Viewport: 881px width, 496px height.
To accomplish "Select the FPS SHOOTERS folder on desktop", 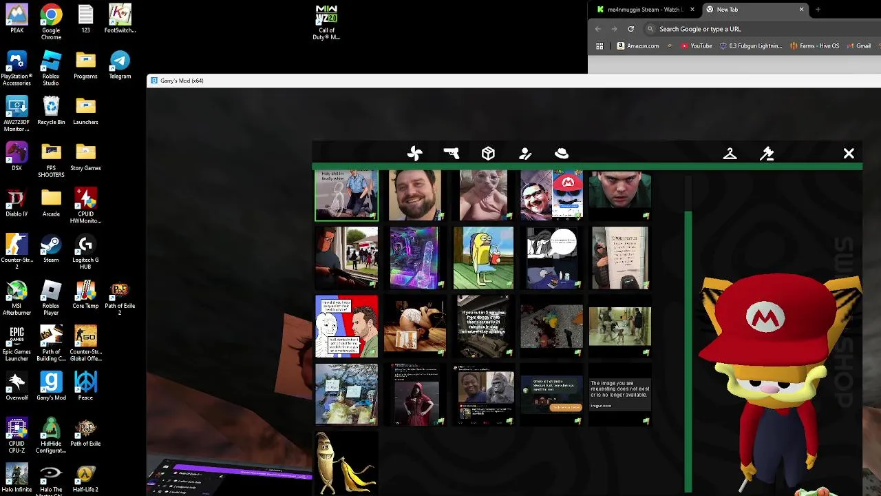I will 51,160.
